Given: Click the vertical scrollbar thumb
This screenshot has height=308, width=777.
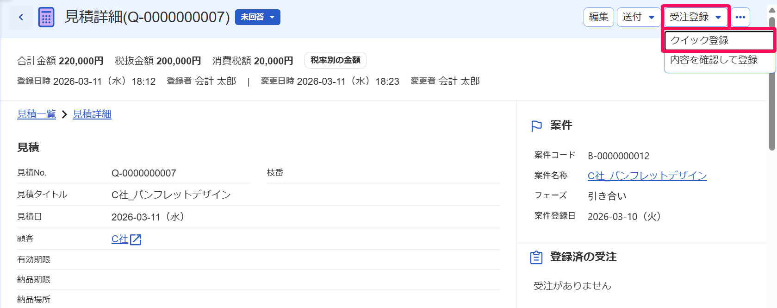Looking at the screenshot, I should (x=772, y=83).
